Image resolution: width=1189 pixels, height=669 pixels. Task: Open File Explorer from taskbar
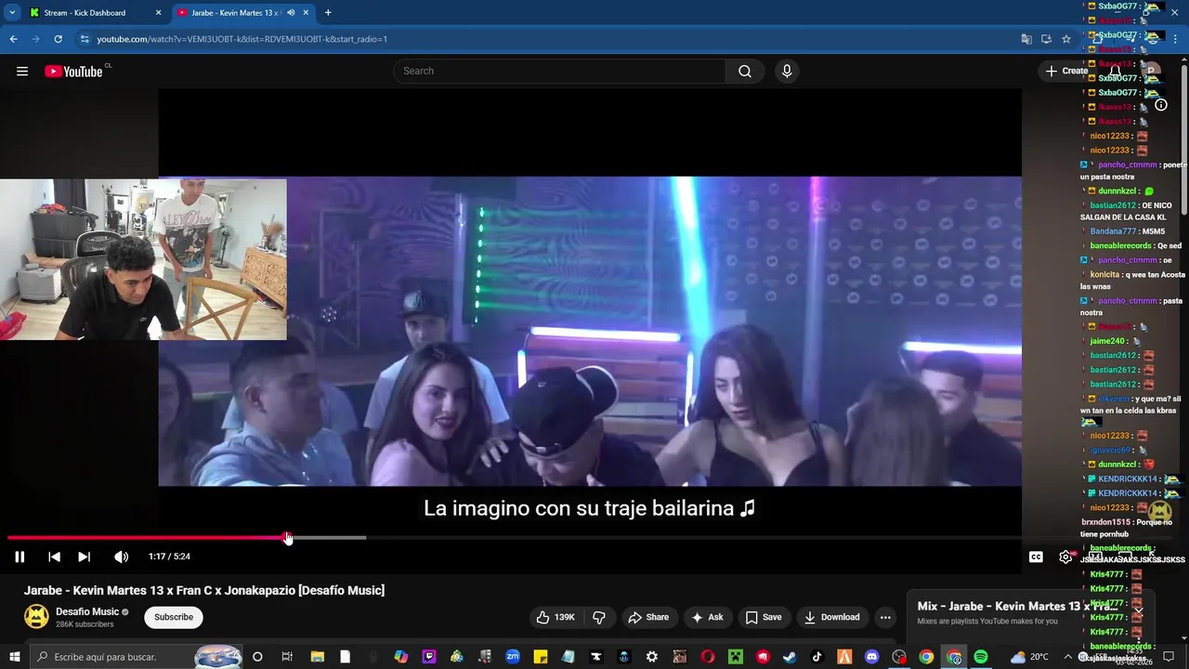point(317,657)
